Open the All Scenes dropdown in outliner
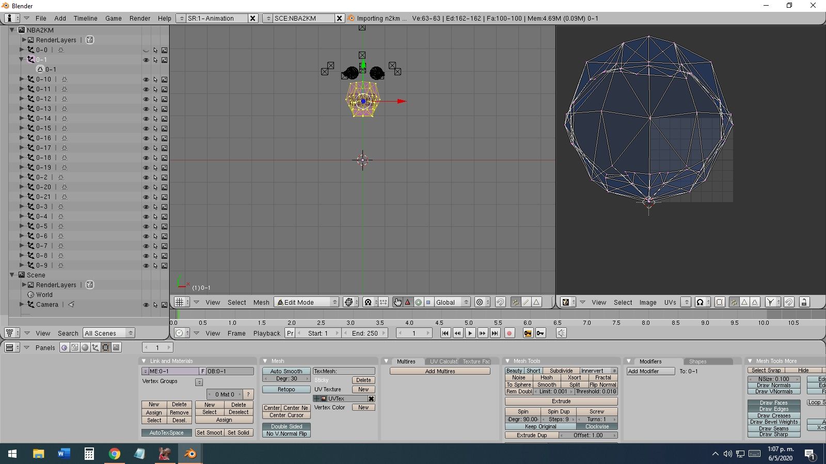Screen dimensions: 826x464 coord(109,333)
